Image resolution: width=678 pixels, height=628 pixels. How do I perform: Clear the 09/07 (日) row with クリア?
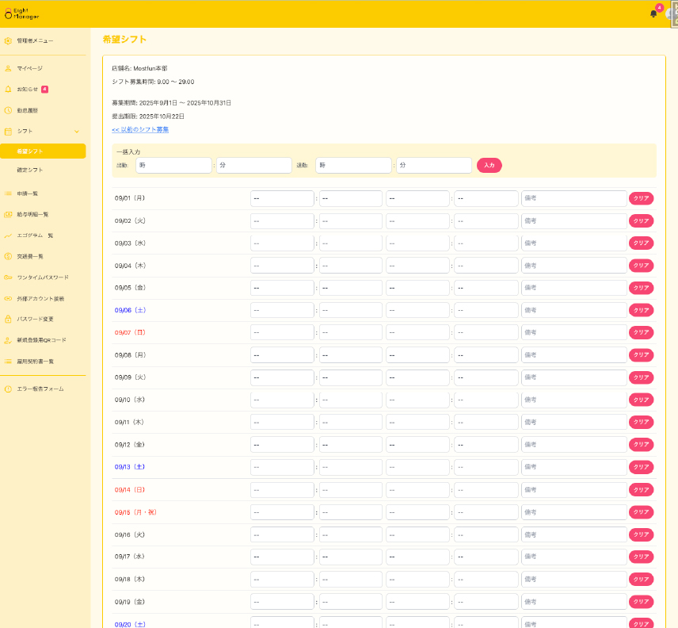(641, 332)
